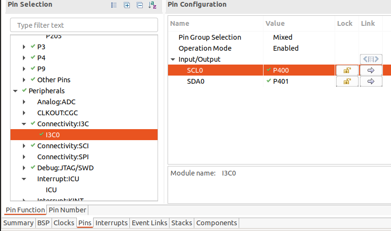The height and width of the screenshot is (231, 391).
Task: Sort pins alphabetically with A-Z icon
Action: tap(152, 5)
